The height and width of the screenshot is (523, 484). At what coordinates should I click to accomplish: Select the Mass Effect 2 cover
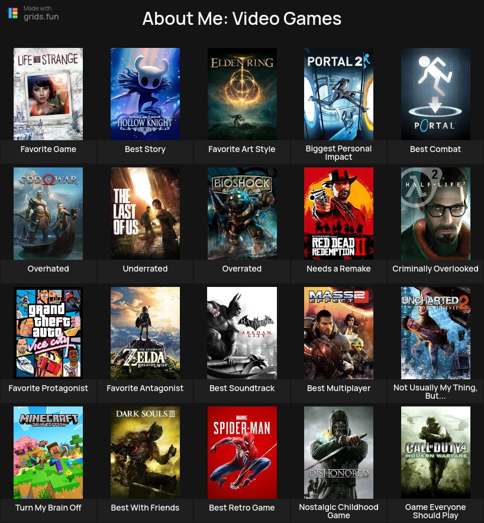click(x=338, y=333)
